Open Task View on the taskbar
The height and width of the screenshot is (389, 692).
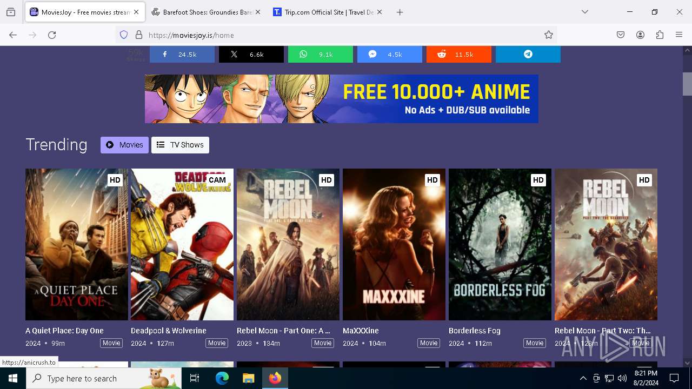195,378
